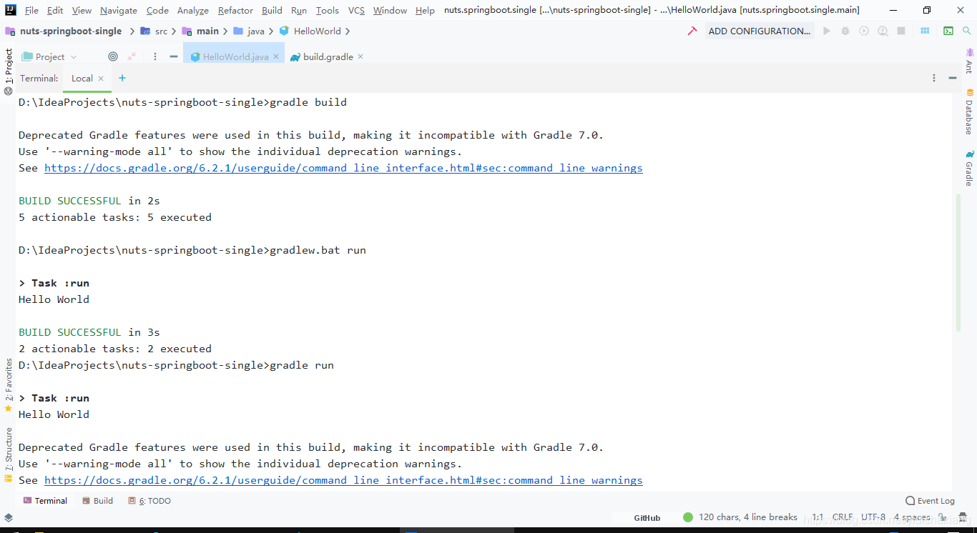Open the Analyze menu
This screenshot has width=977, height=533.
(193, 10)
